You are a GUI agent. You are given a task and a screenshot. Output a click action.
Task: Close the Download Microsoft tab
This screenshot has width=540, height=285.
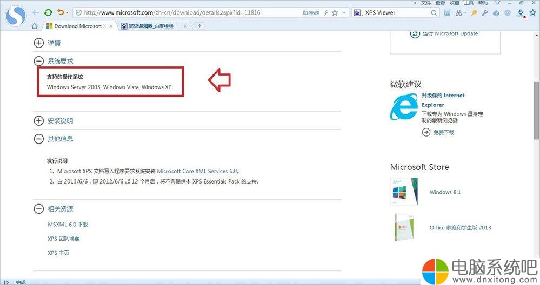click(x=111, y=26)
